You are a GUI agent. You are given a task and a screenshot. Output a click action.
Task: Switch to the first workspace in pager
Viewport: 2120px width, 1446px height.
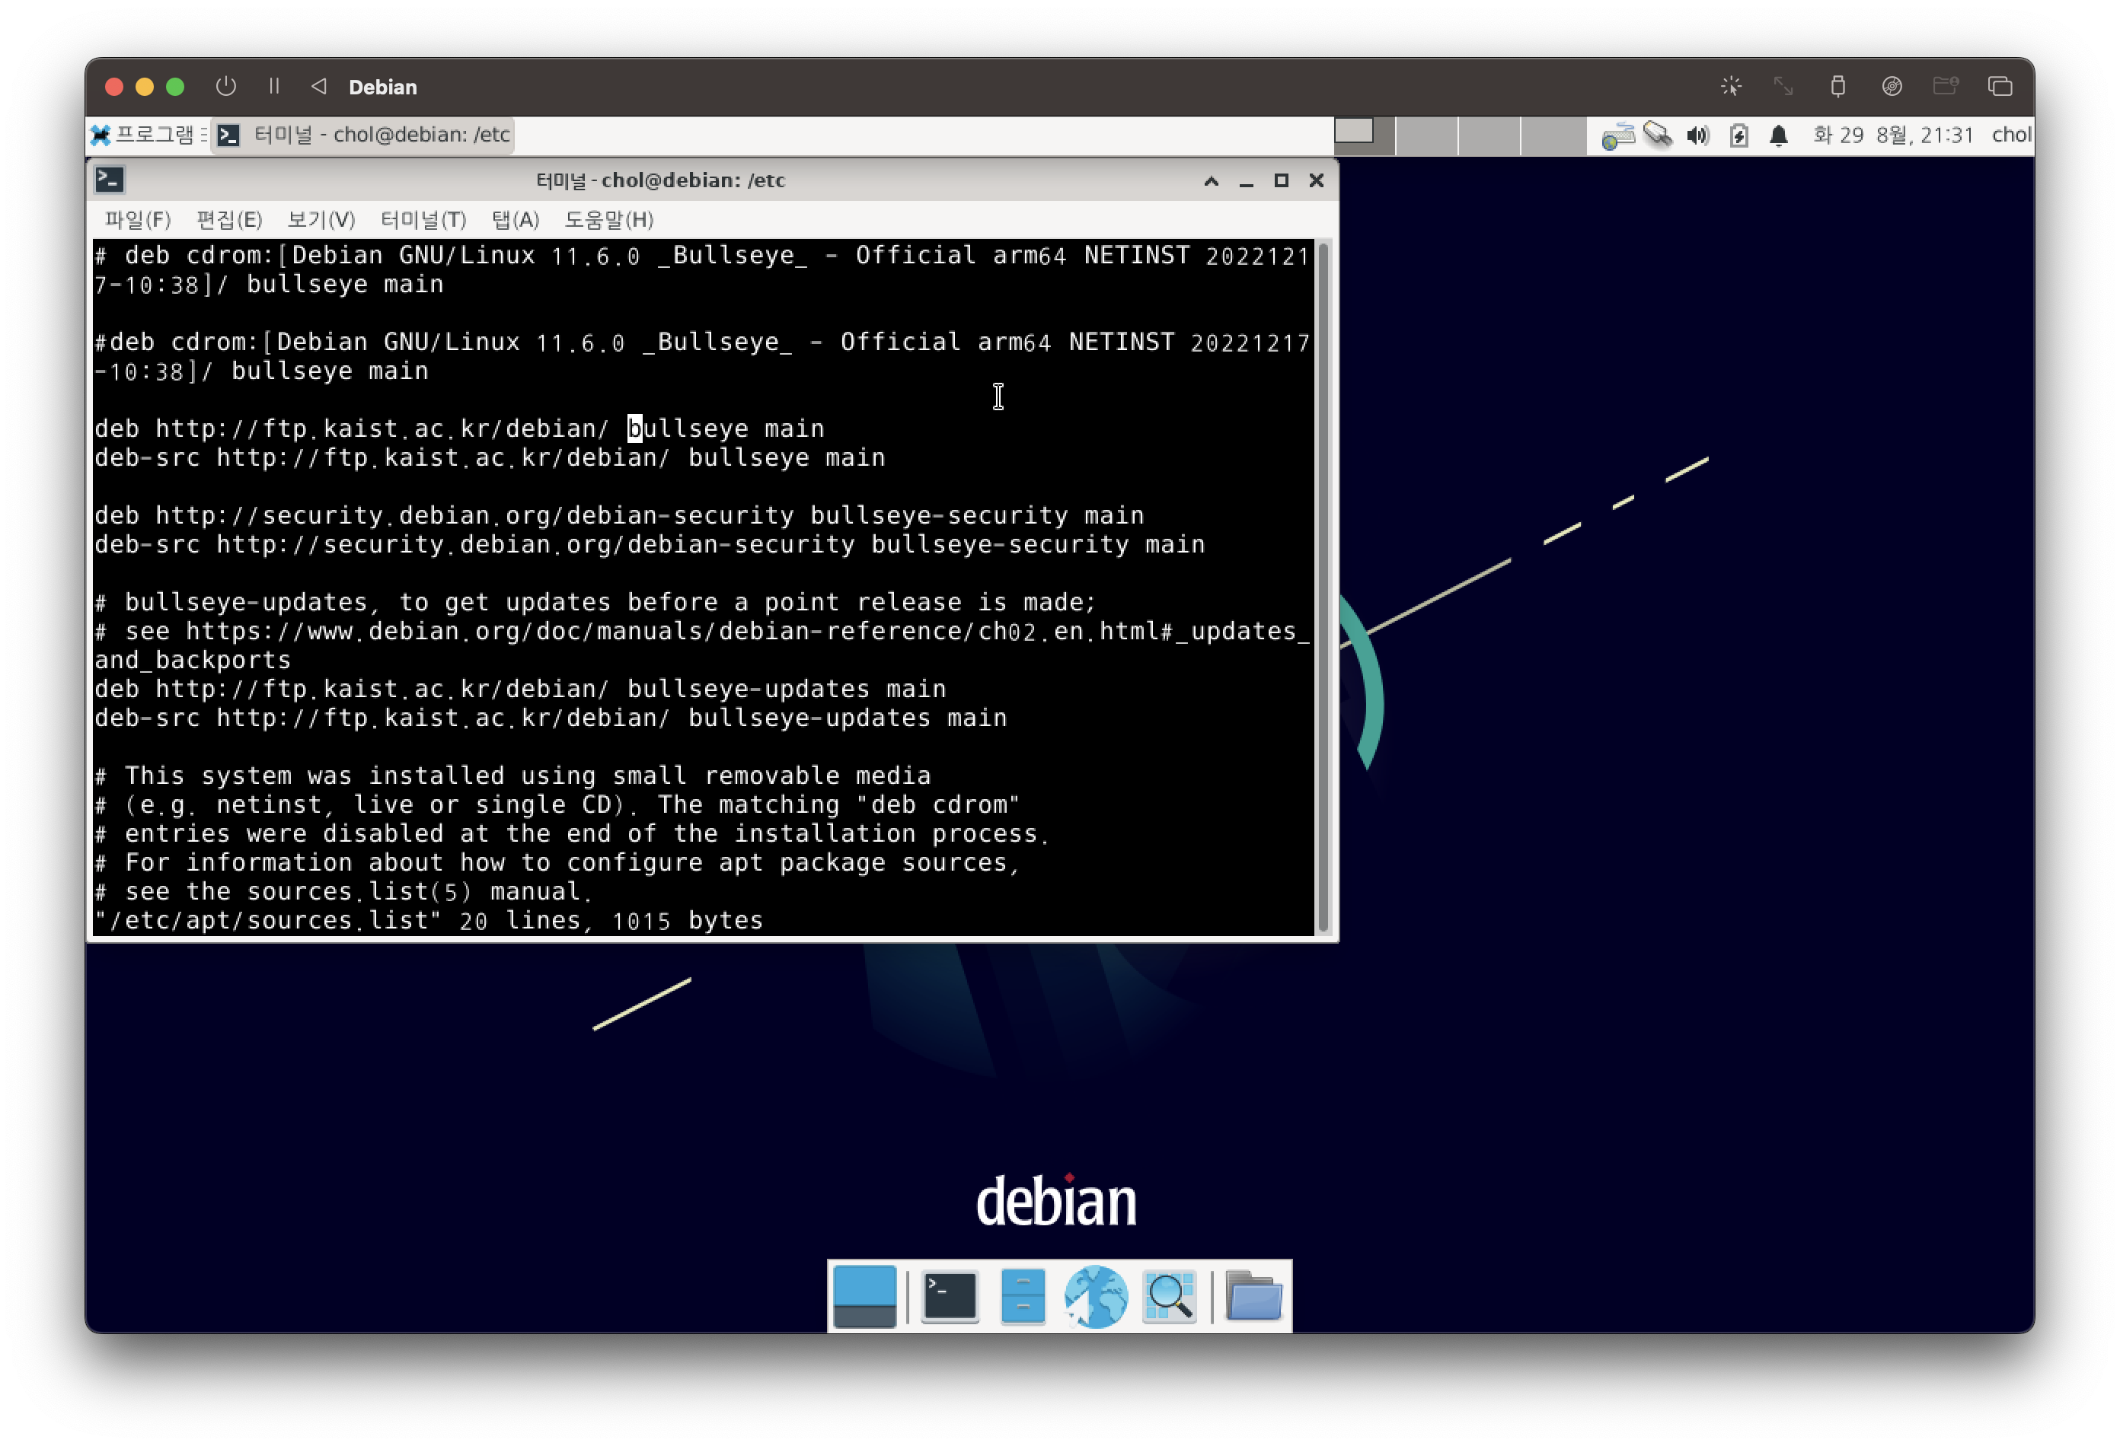coord(1363,135)
